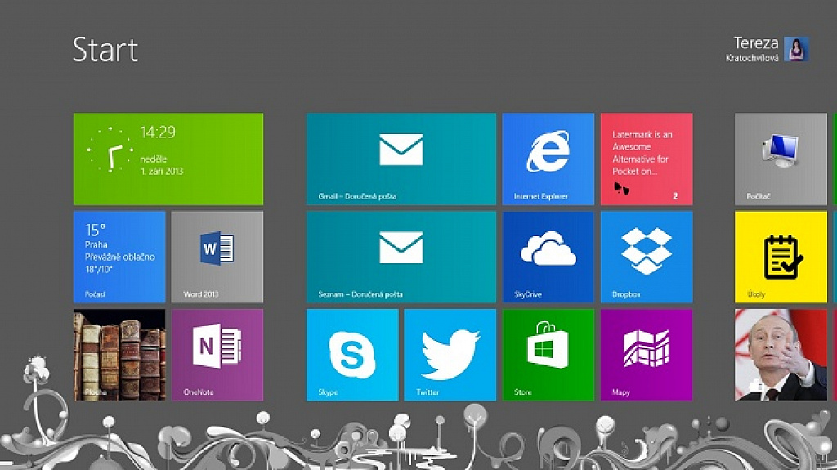Viewport: 837px width, 470px height.
Task: Open the yellow Úkoly tasks tile
Action: (x=781, y=257)
